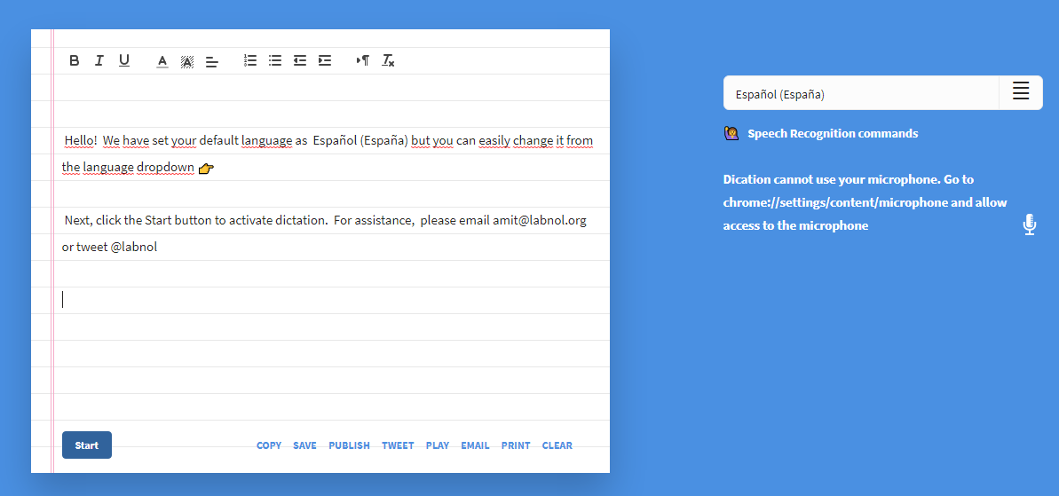Decrease the paragraph indent
This screenshot has height=496, width=1059.
click(300, 60)
